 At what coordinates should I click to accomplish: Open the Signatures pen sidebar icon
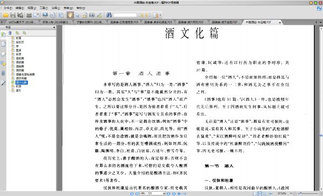click(3, 83)
